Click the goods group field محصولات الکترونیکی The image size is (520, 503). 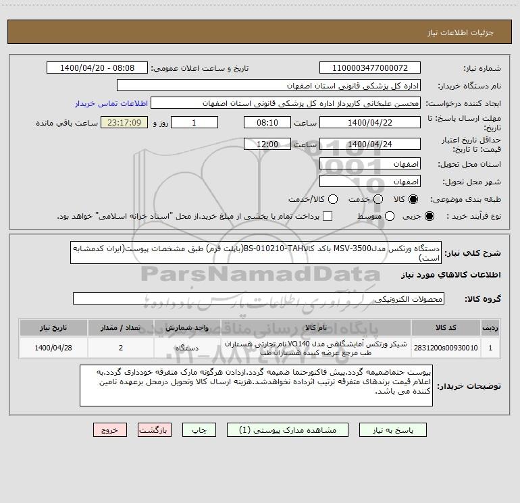[259, 298]
